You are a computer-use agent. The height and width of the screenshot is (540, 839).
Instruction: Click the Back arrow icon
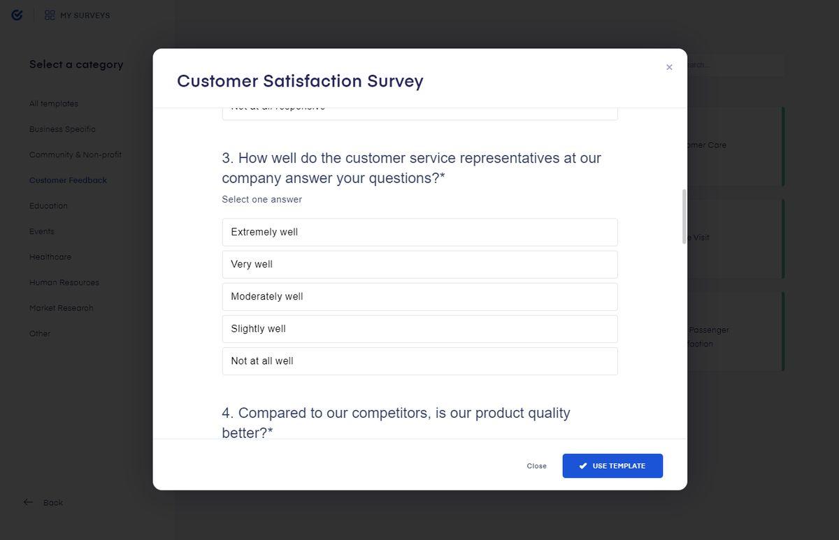[28, 502]
